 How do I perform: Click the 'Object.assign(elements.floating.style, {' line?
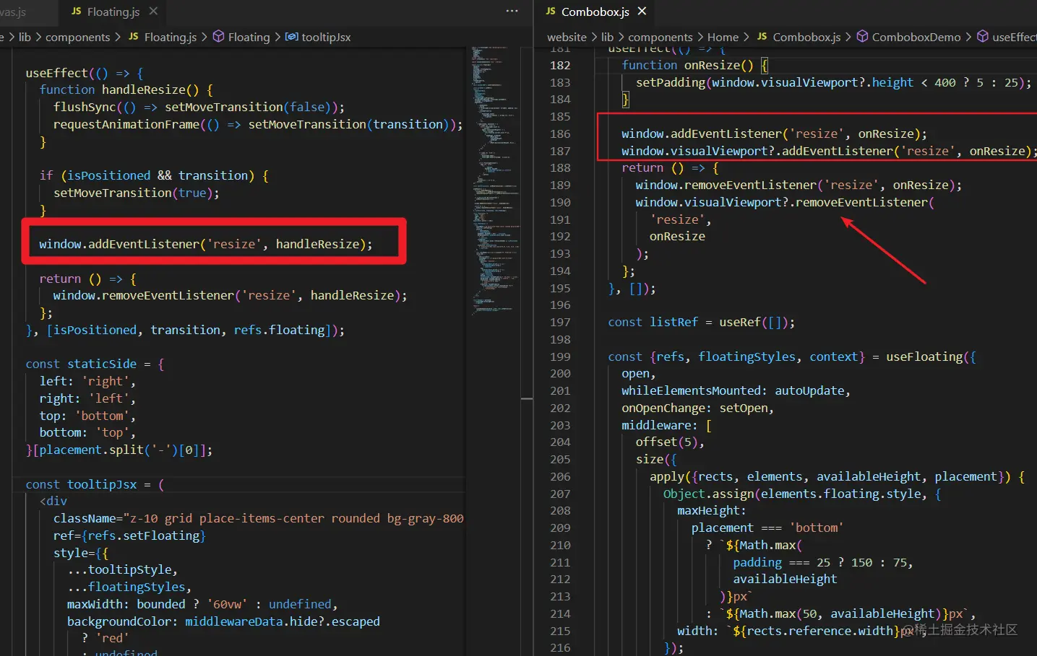point(802,494)
